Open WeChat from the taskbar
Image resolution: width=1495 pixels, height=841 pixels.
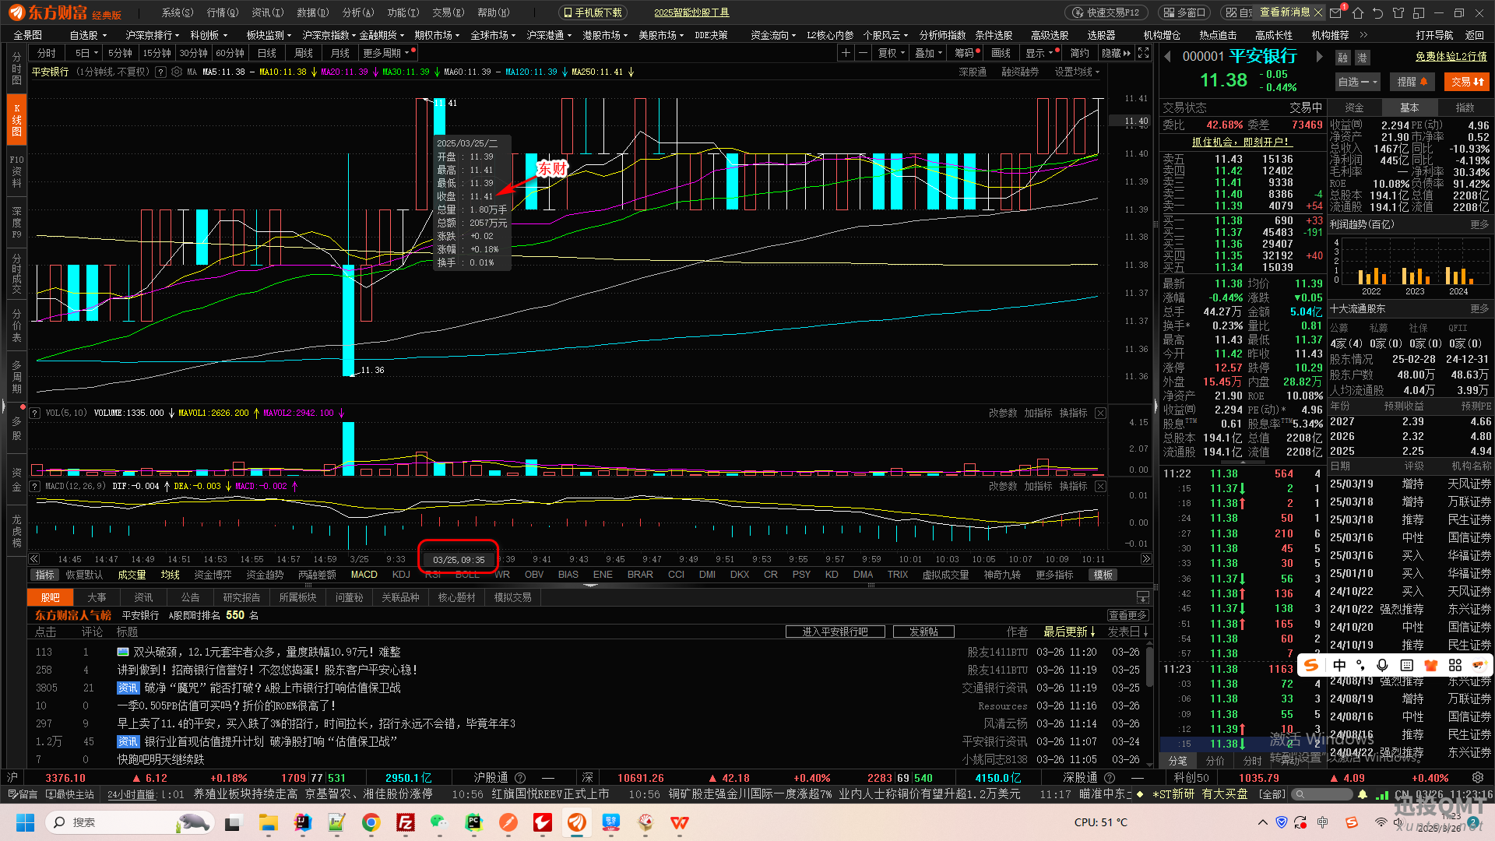click(439, 822)
